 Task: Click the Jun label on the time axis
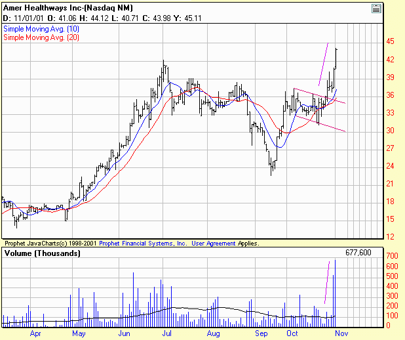click(x=125, y=333)
